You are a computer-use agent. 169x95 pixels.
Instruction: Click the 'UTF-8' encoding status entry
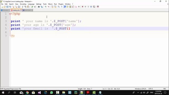pos(151,89)
